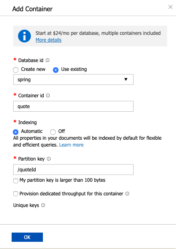Image resolution: width=176 pixels, height=249 pixels.
Task: Enable Provision dedicated throughput checkbox
Action: (x=16, y=194)
